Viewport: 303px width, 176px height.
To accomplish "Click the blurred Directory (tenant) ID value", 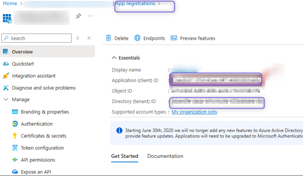I will [217, 101].
